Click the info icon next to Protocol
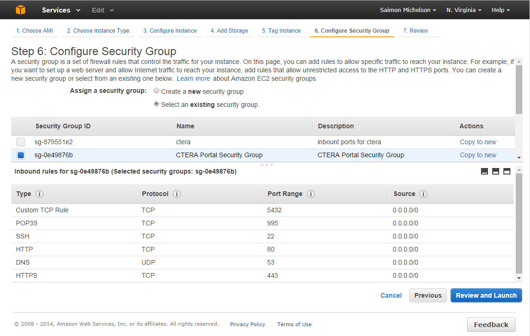 pos(177,194)
